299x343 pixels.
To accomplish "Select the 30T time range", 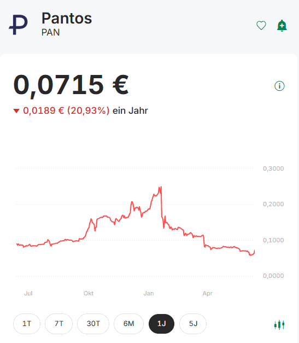I will pyautogui.click(x=93, y=323).
